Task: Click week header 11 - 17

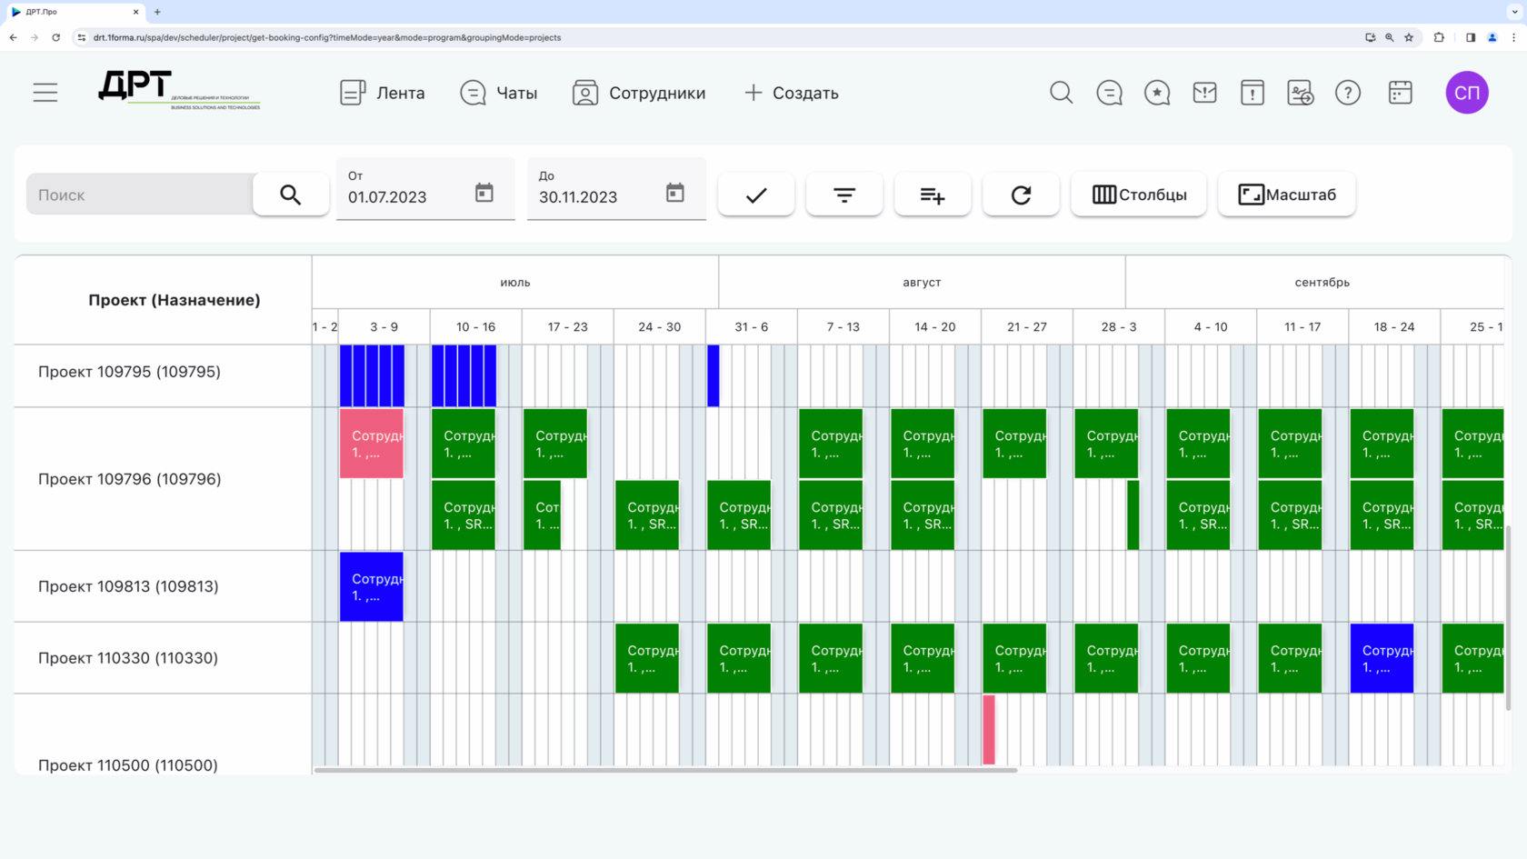Action: pyautogui.click(x=1302, y=327)
